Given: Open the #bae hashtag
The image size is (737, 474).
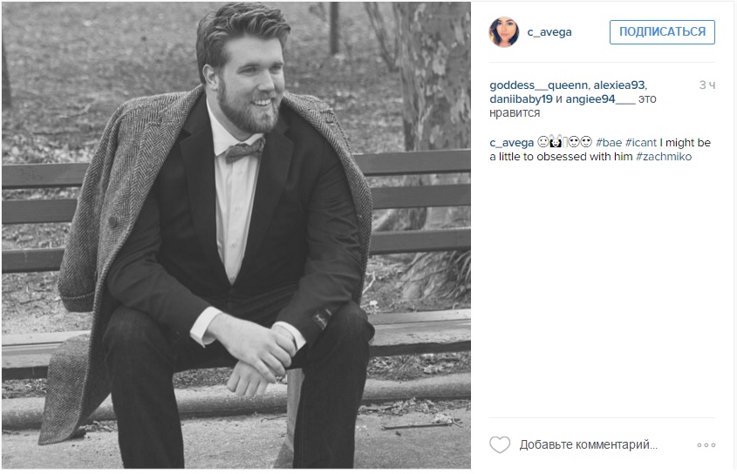Looking at the screenshot, I should coord(609,142).
